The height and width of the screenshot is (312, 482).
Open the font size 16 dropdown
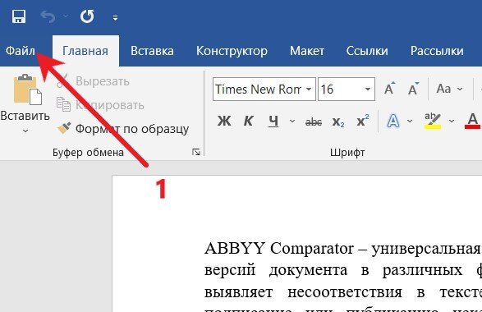[x=368, y=89]
